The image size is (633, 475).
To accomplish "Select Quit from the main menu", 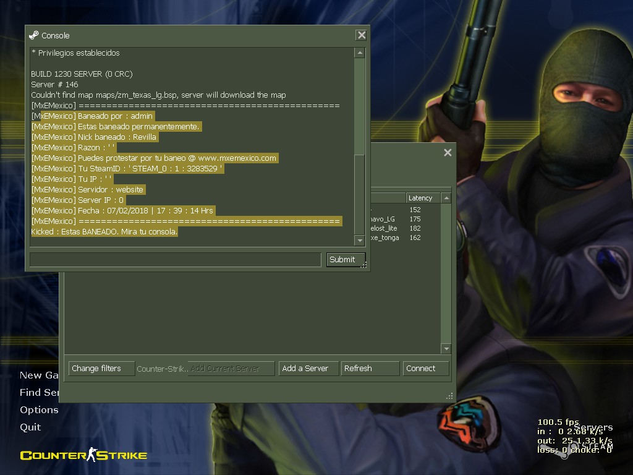I will (30, 427).
